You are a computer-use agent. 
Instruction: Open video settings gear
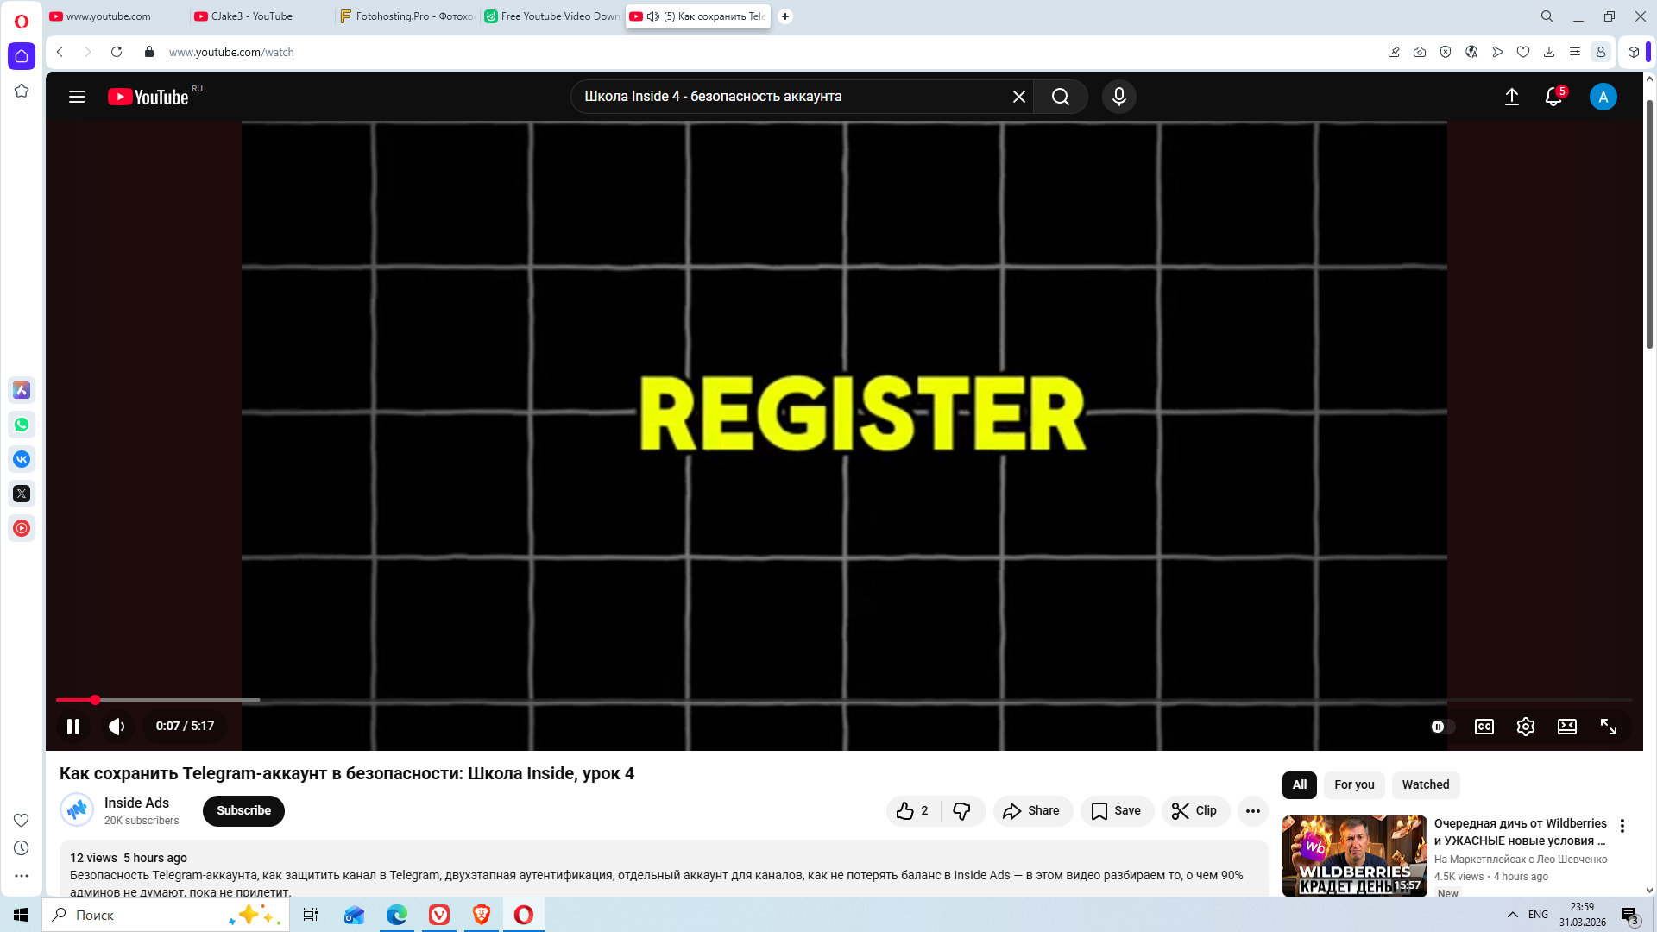pos(1525,727)
